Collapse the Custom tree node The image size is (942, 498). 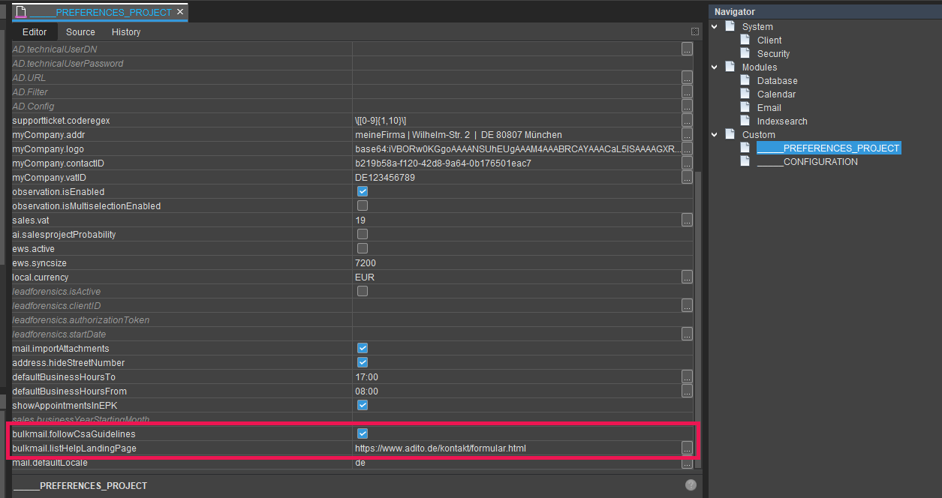click(715, 134)
